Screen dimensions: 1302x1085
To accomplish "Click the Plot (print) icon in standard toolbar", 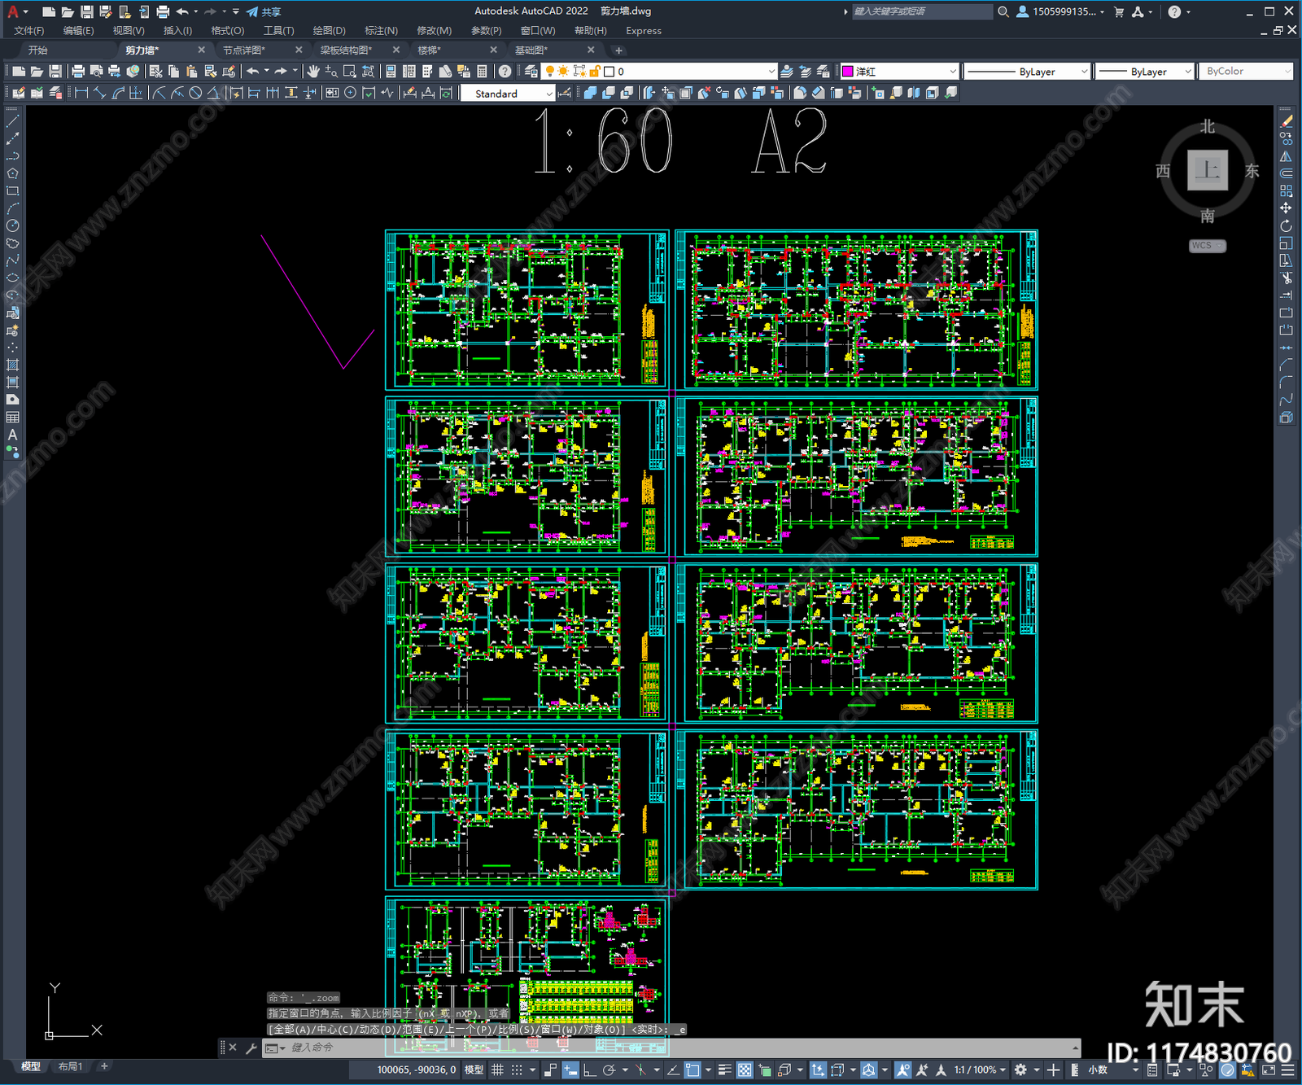I will [78, 72].
